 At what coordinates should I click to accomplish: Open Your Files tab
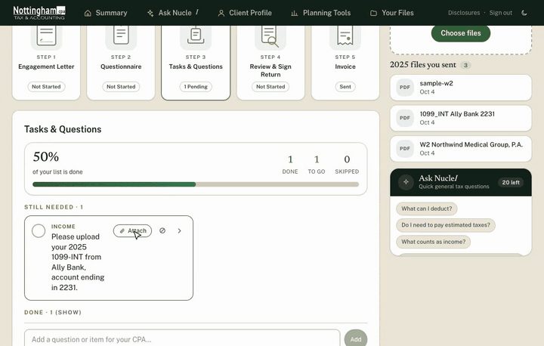392,13
